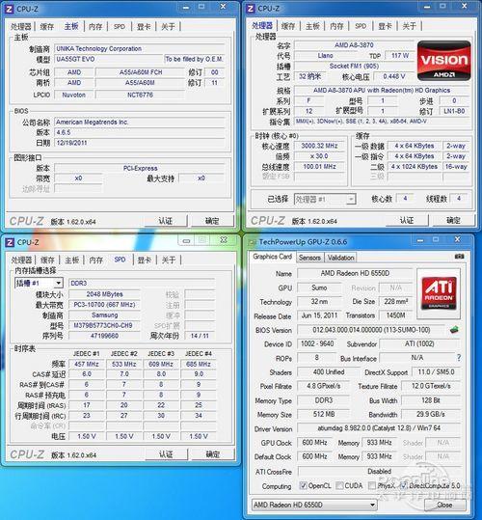482x520 pixels.
Task: Click the GPU-Z Driver Version field
Action: [x=379, y=428]
